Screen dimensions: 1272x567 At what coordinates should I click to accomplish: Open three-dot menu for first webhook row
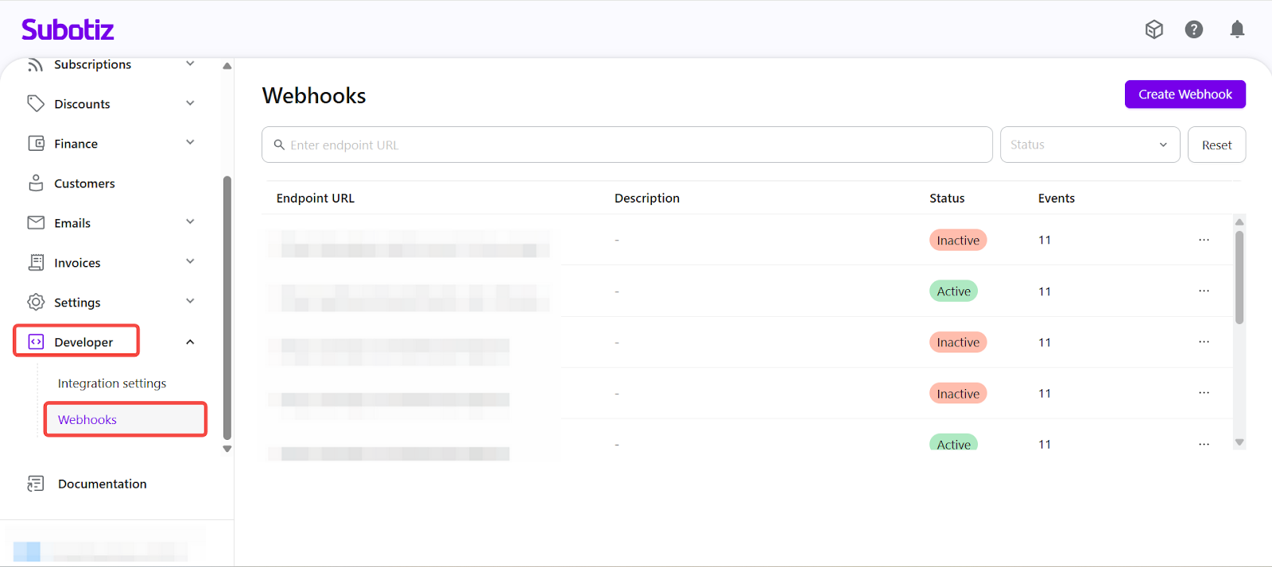1204,240
